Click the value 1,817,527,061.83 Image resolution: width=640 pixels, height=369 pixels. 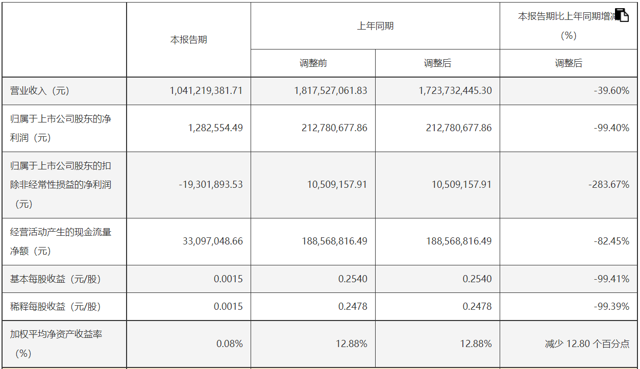coord(331,91)
